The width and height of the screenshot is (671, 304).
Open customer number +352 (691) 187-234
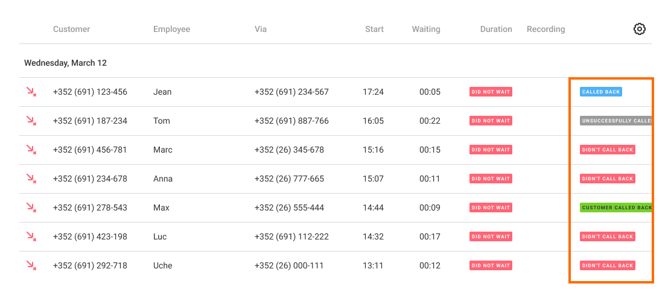[x=90, y=121]
